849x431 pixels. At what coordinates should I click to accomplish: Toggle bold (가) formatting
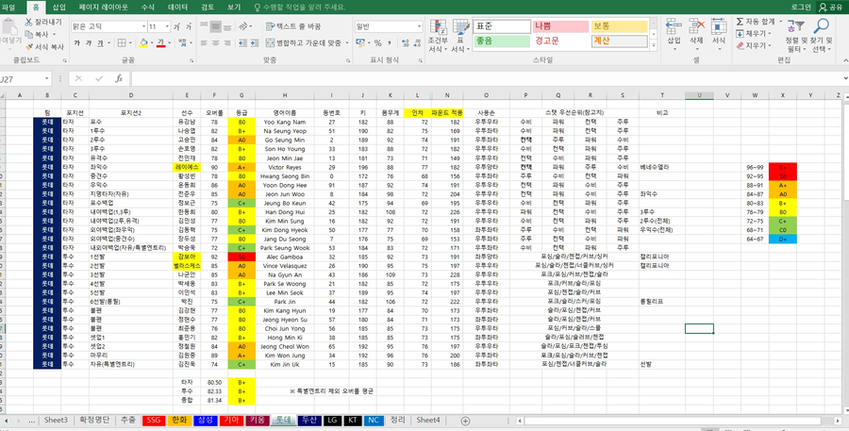[x=76, y=43]
